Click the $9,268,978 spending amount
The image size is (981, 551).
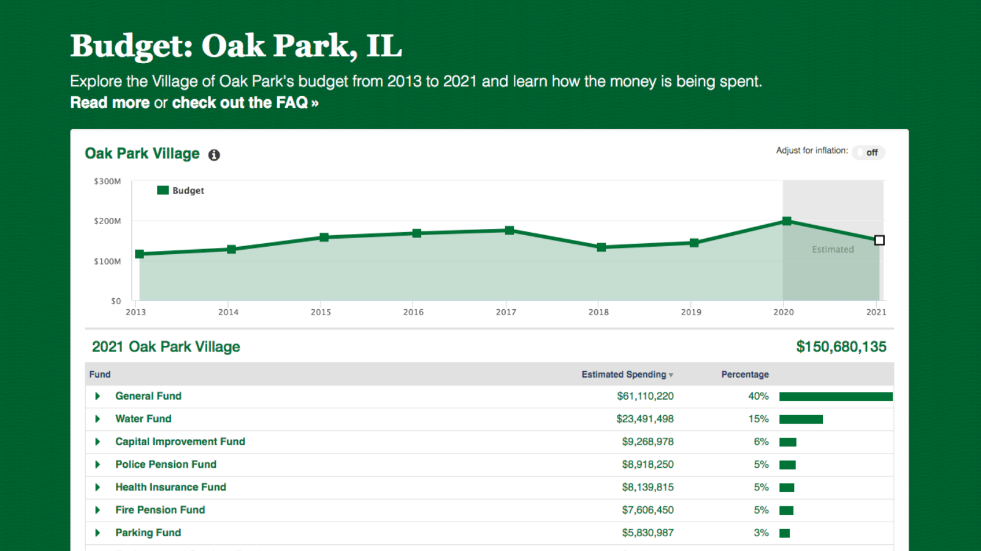tap(647, 441)
